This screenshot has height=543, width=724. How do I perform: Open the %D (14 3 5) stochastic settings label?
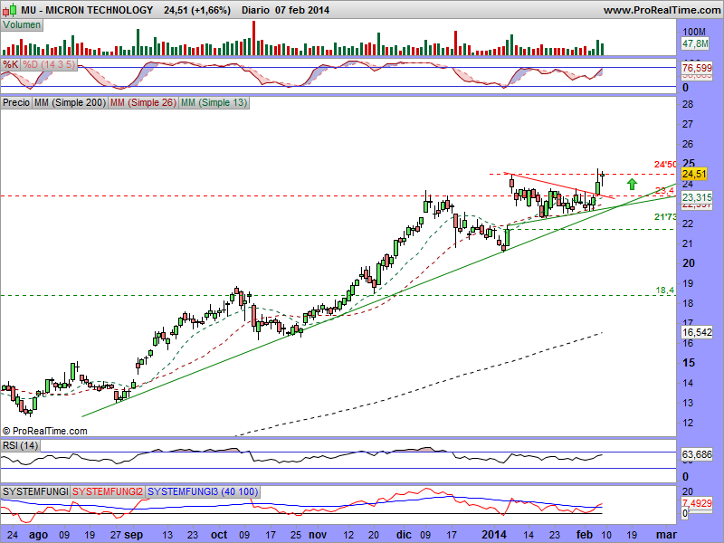point(49,64)
